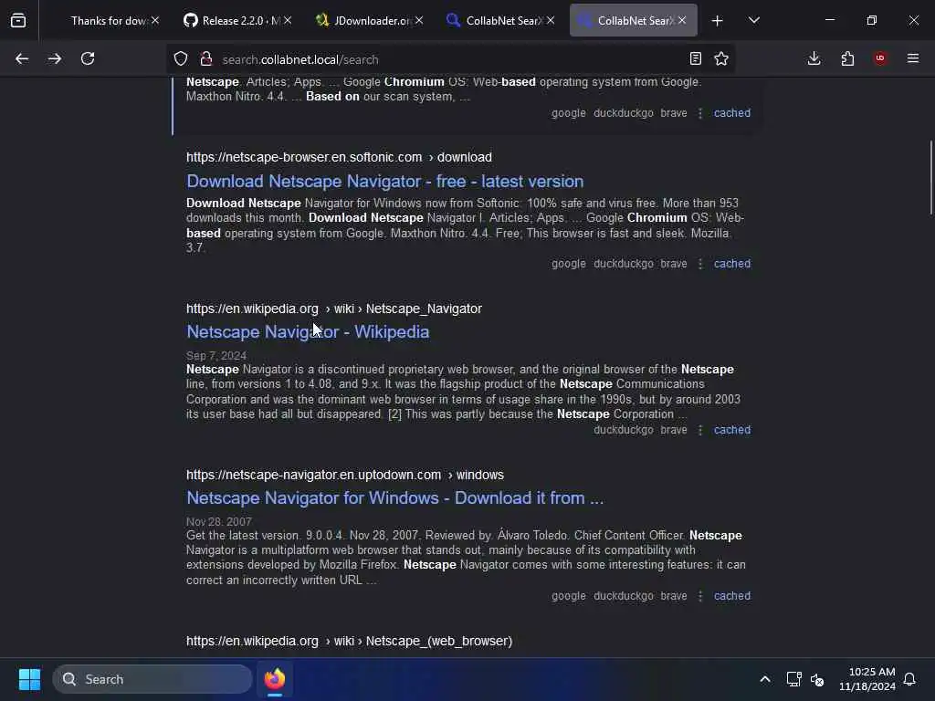Show hidden system tray icons chevron
The height and width of the screenshot is (701, 935).
click(765, 679)
